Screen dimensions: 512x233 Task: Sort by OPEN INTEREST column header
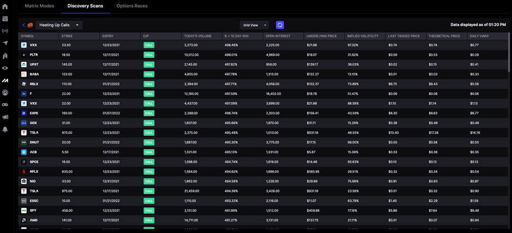tap(278, 36)
